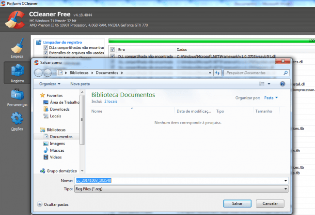Image resolution: width=315 pixels, height=215 pixels.
Task: Click the navigation pane scrollbar thumb
Action: (x=82, y=120)
